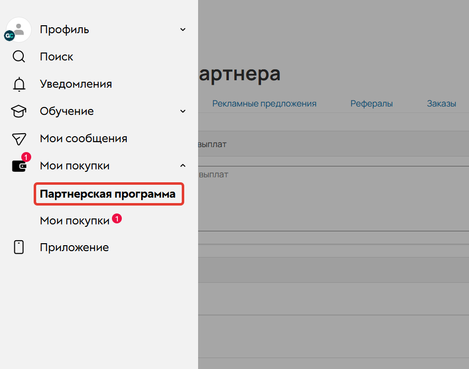Open Обучение via the graduation cap icon
Viewport: 469px width, 369px height.
pos(18,111)
